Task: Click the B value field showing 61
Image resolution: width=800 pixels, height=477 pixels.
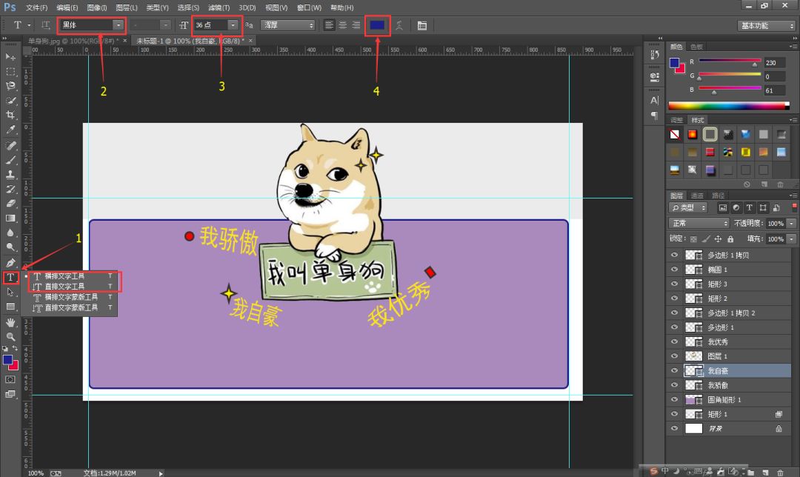Action: (x=774, y=91)
